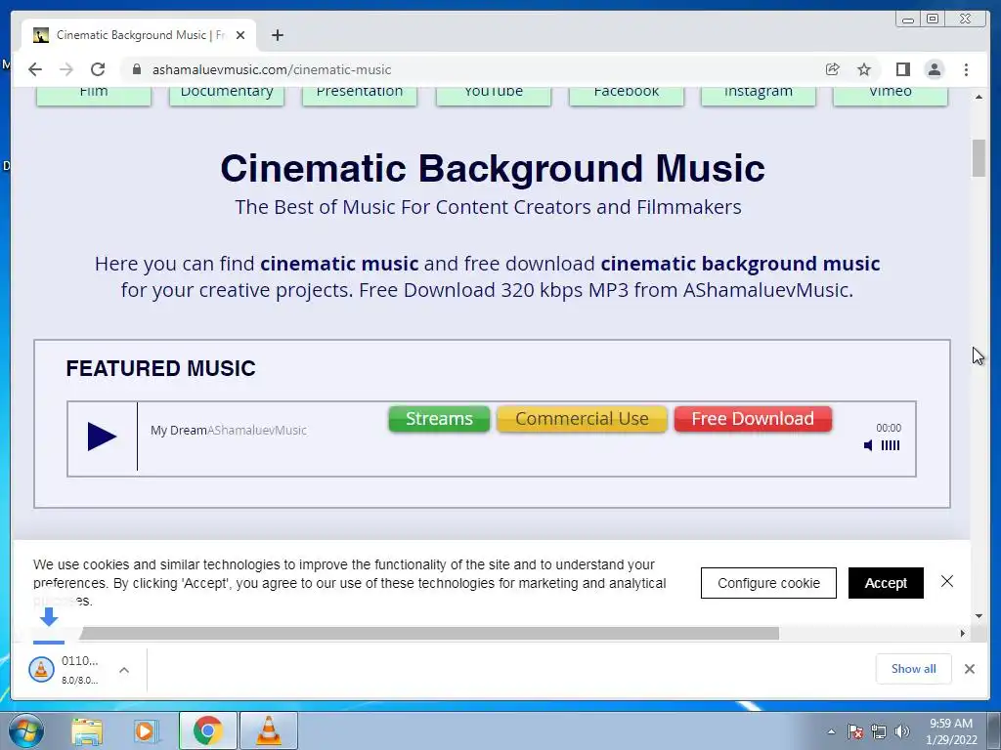Click the vertical scrollbar thumb
Viewport: 1001px width, 750px height.
979,157
